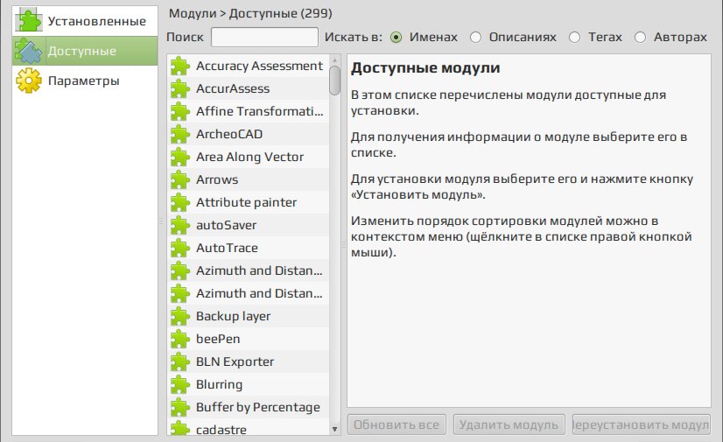Click the plugin icon beside AutoTrace
The width and height of the screenshot is (723, 442).
coord(179,248)
